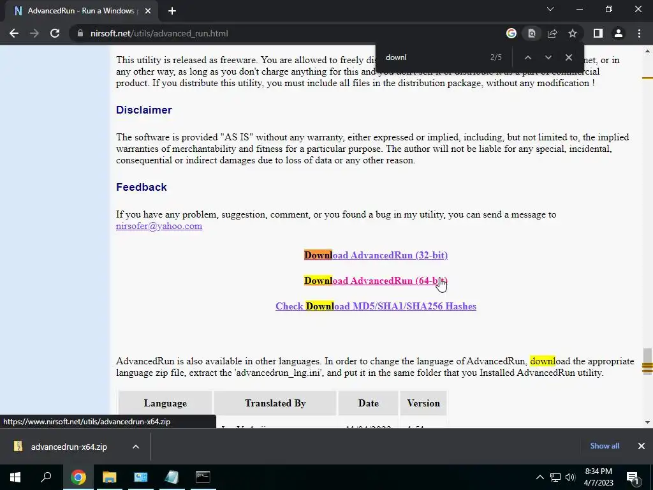Share this page via share icon
Viewport: 653px width, 490px height.
(552, 33)
